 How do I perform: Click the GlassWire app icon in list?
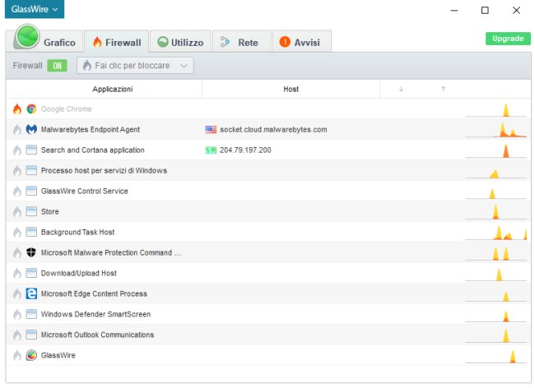31,355
